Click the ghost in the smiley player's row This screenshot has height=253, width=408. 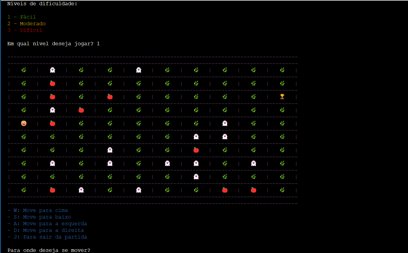[225, 123]
